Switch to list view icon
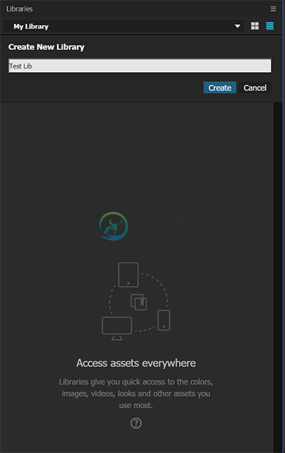The width and height of the screenshot is (285, 453). pos(270,26)
